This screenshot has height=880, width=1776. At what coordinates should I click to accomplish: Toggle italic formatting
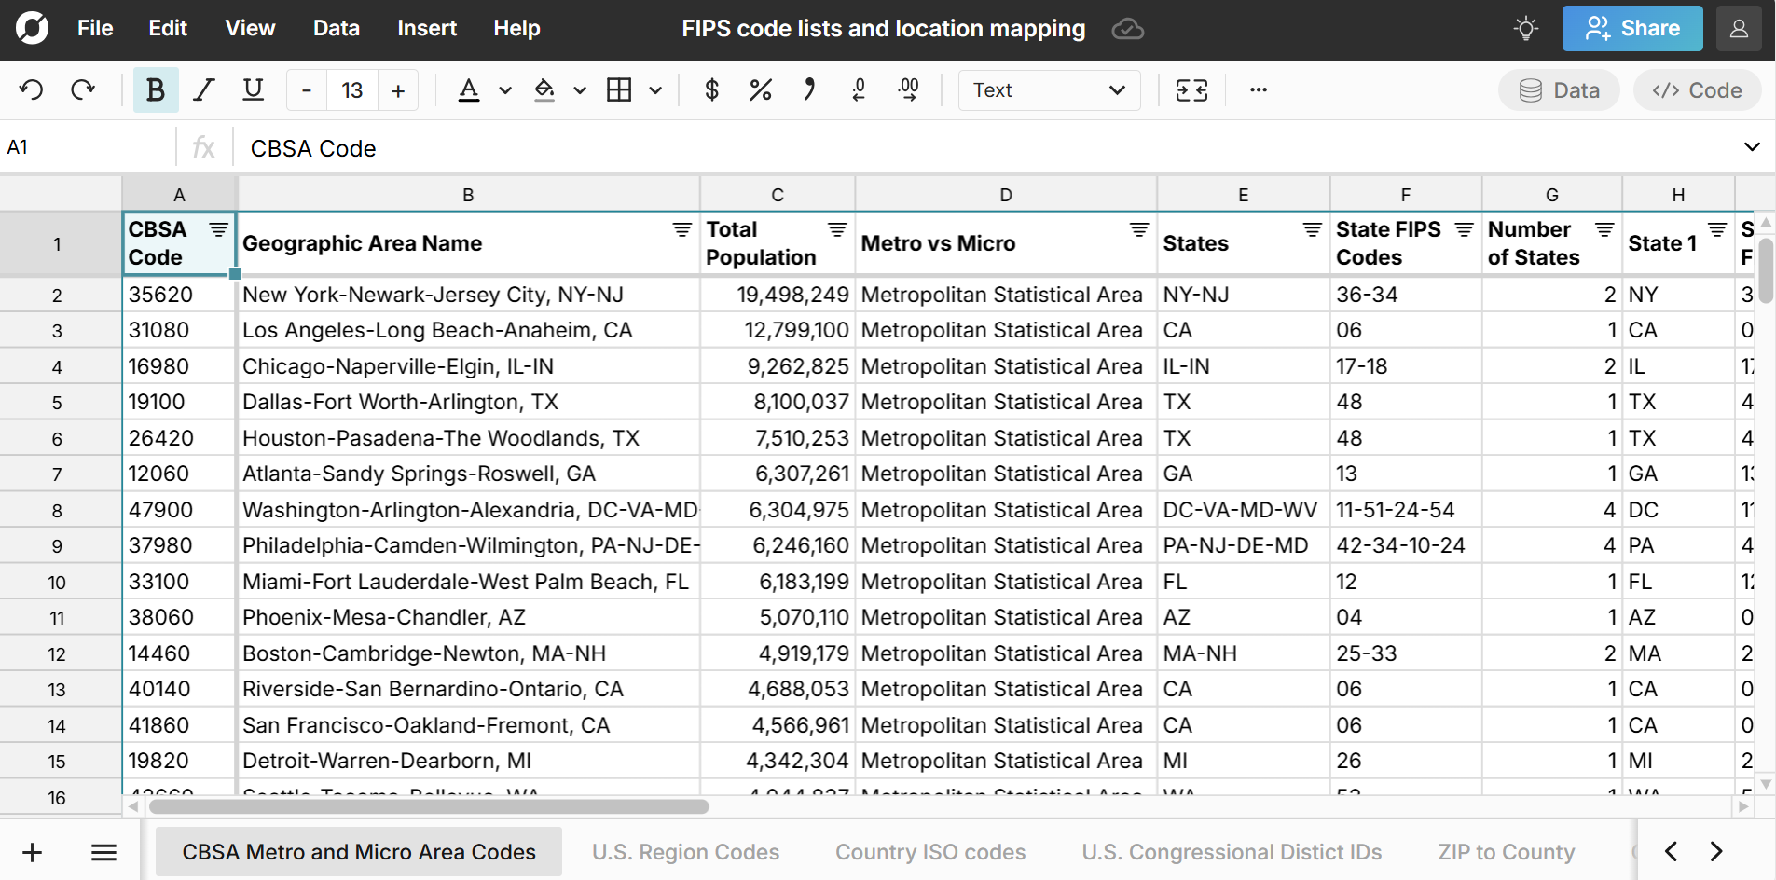pyautogui.click(x=203, y=89)
